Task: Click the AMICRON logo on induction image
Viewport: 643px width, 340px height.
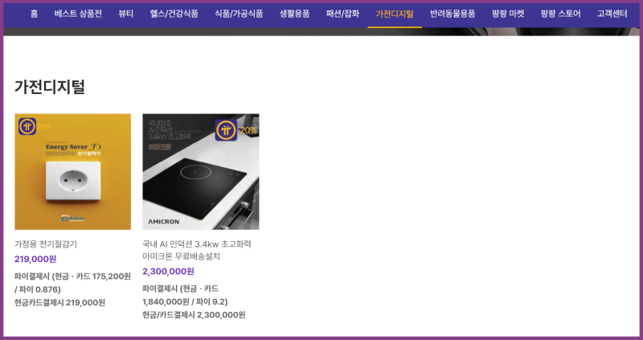Action: pyautogui.click(x=164, y=222)
